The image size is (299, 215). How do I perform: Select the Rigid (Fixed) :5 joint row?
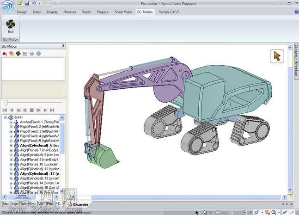tap(39, 141)
